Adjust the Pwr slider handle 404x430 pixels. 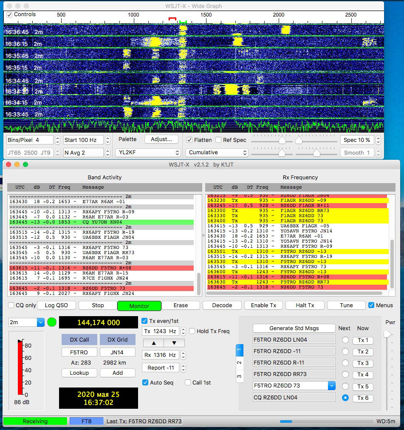[x=387, y=334]
